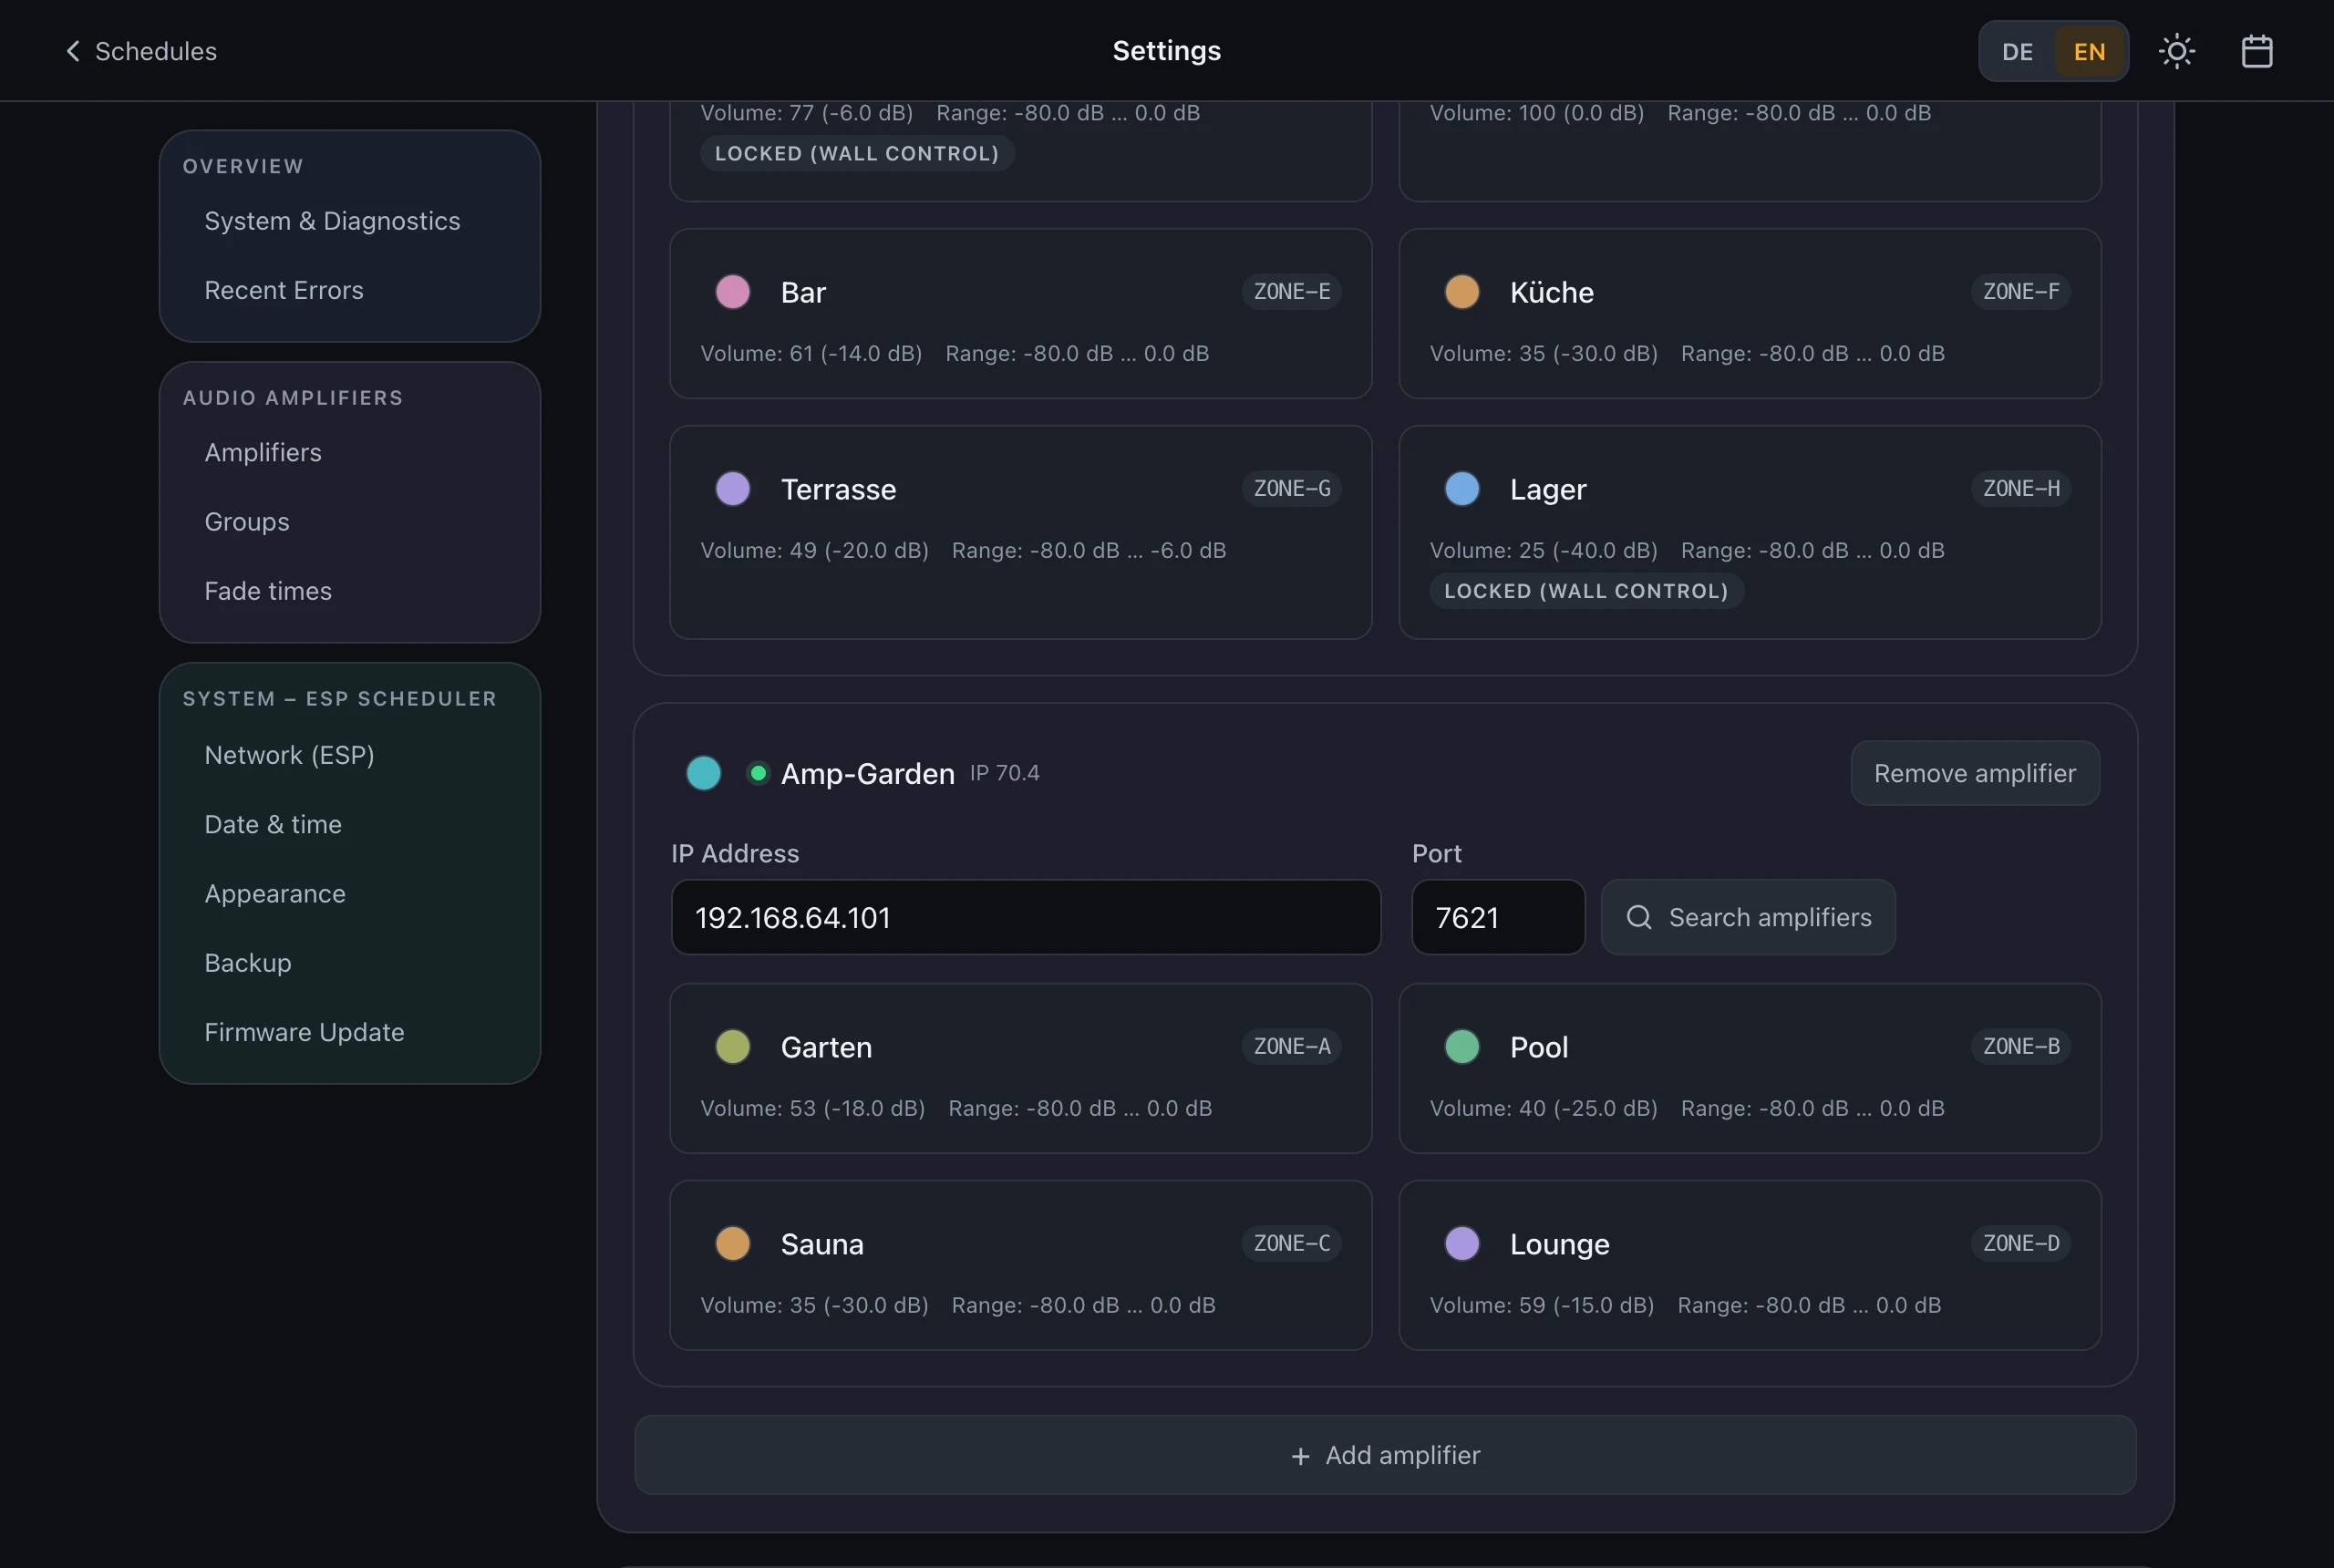Image resolution: width=2334 pixels, height=1568 pixels.
Task: Click the Lounge zone name
Action: 1559,1244
